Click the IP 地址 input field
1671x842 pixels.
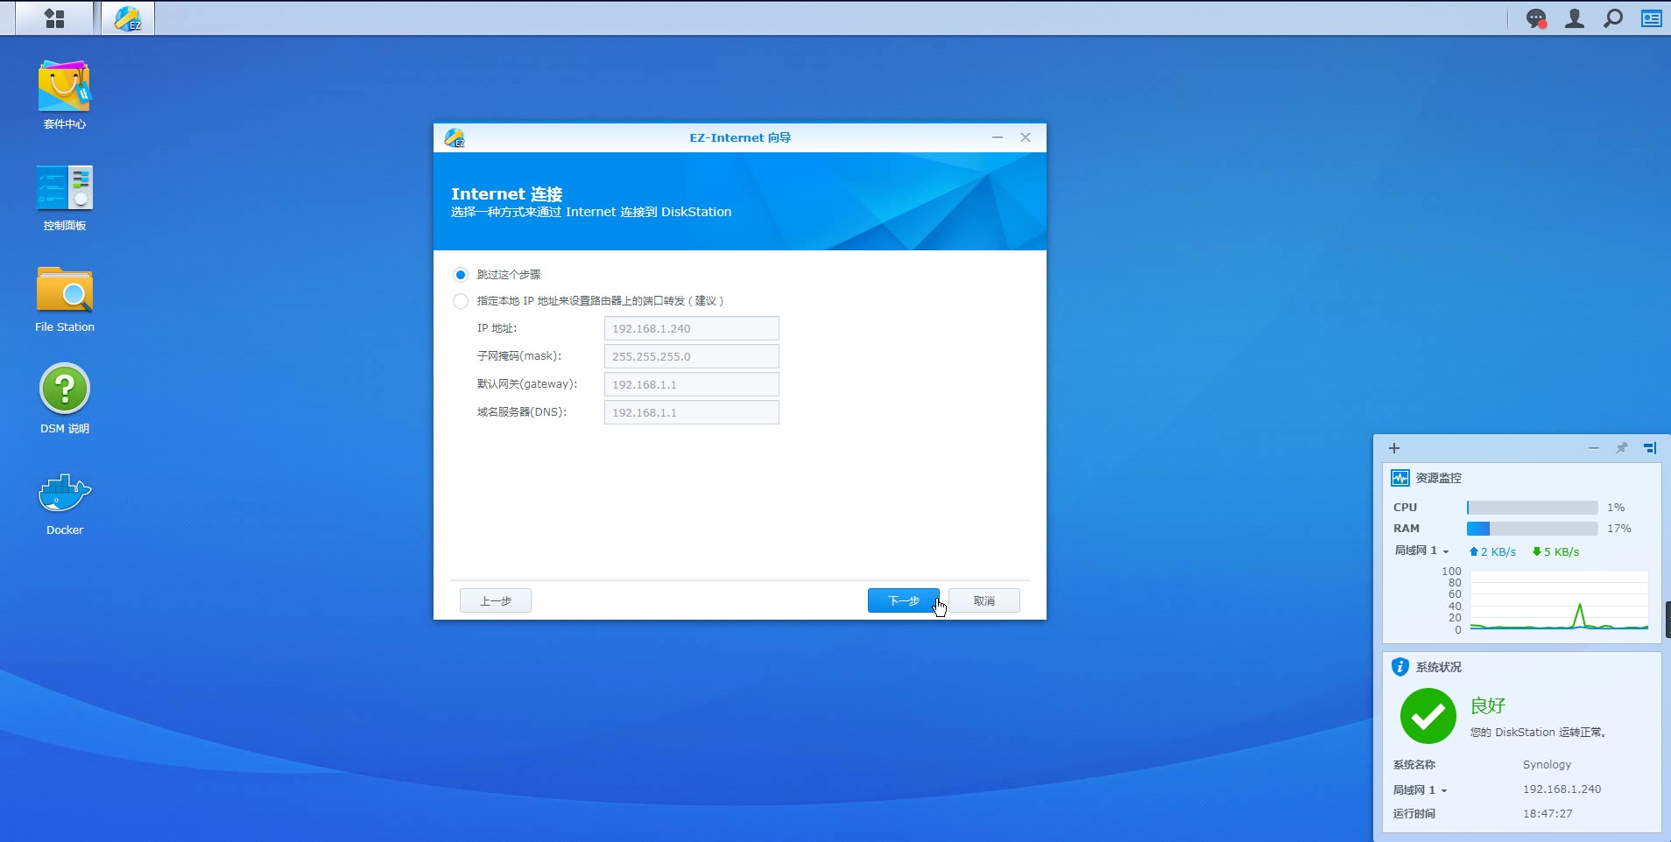point(692,328)
